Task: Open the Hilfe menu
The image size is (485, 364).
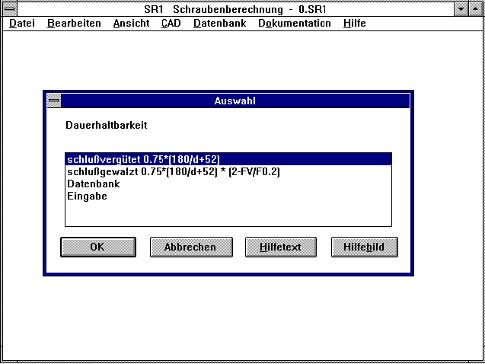Action: [x=355, y=23]
